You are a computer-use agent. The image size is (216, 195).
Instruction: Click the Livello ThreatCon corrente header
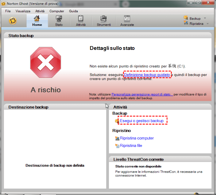160,159
